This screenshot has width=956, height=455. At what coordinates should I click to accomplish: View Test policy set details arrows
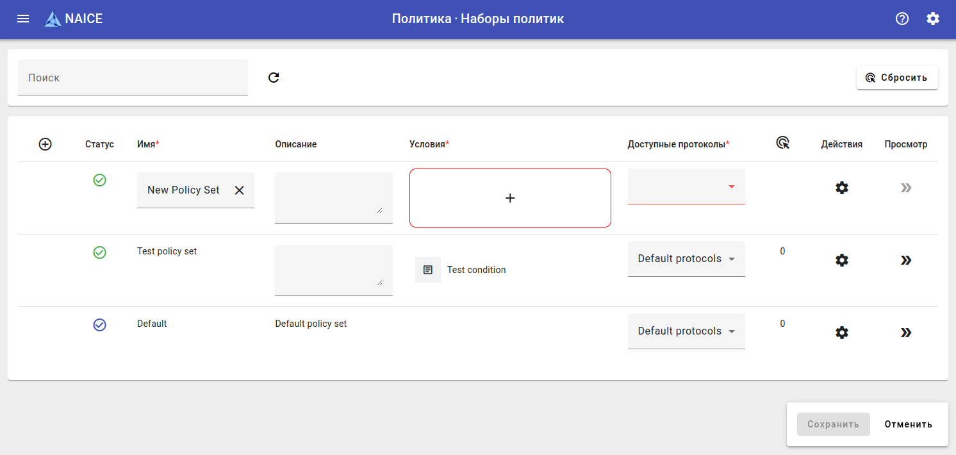click(905, 260)
